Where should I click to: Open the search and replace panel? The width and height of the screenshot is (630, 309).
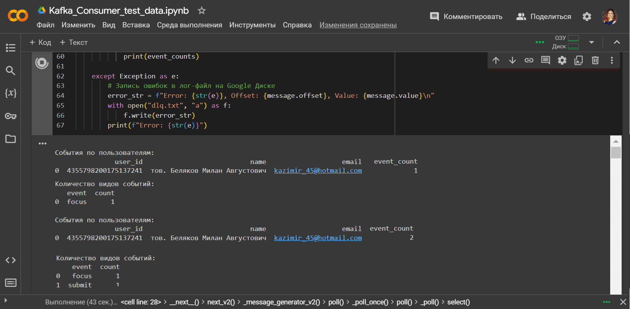click(x=11, y=70)
